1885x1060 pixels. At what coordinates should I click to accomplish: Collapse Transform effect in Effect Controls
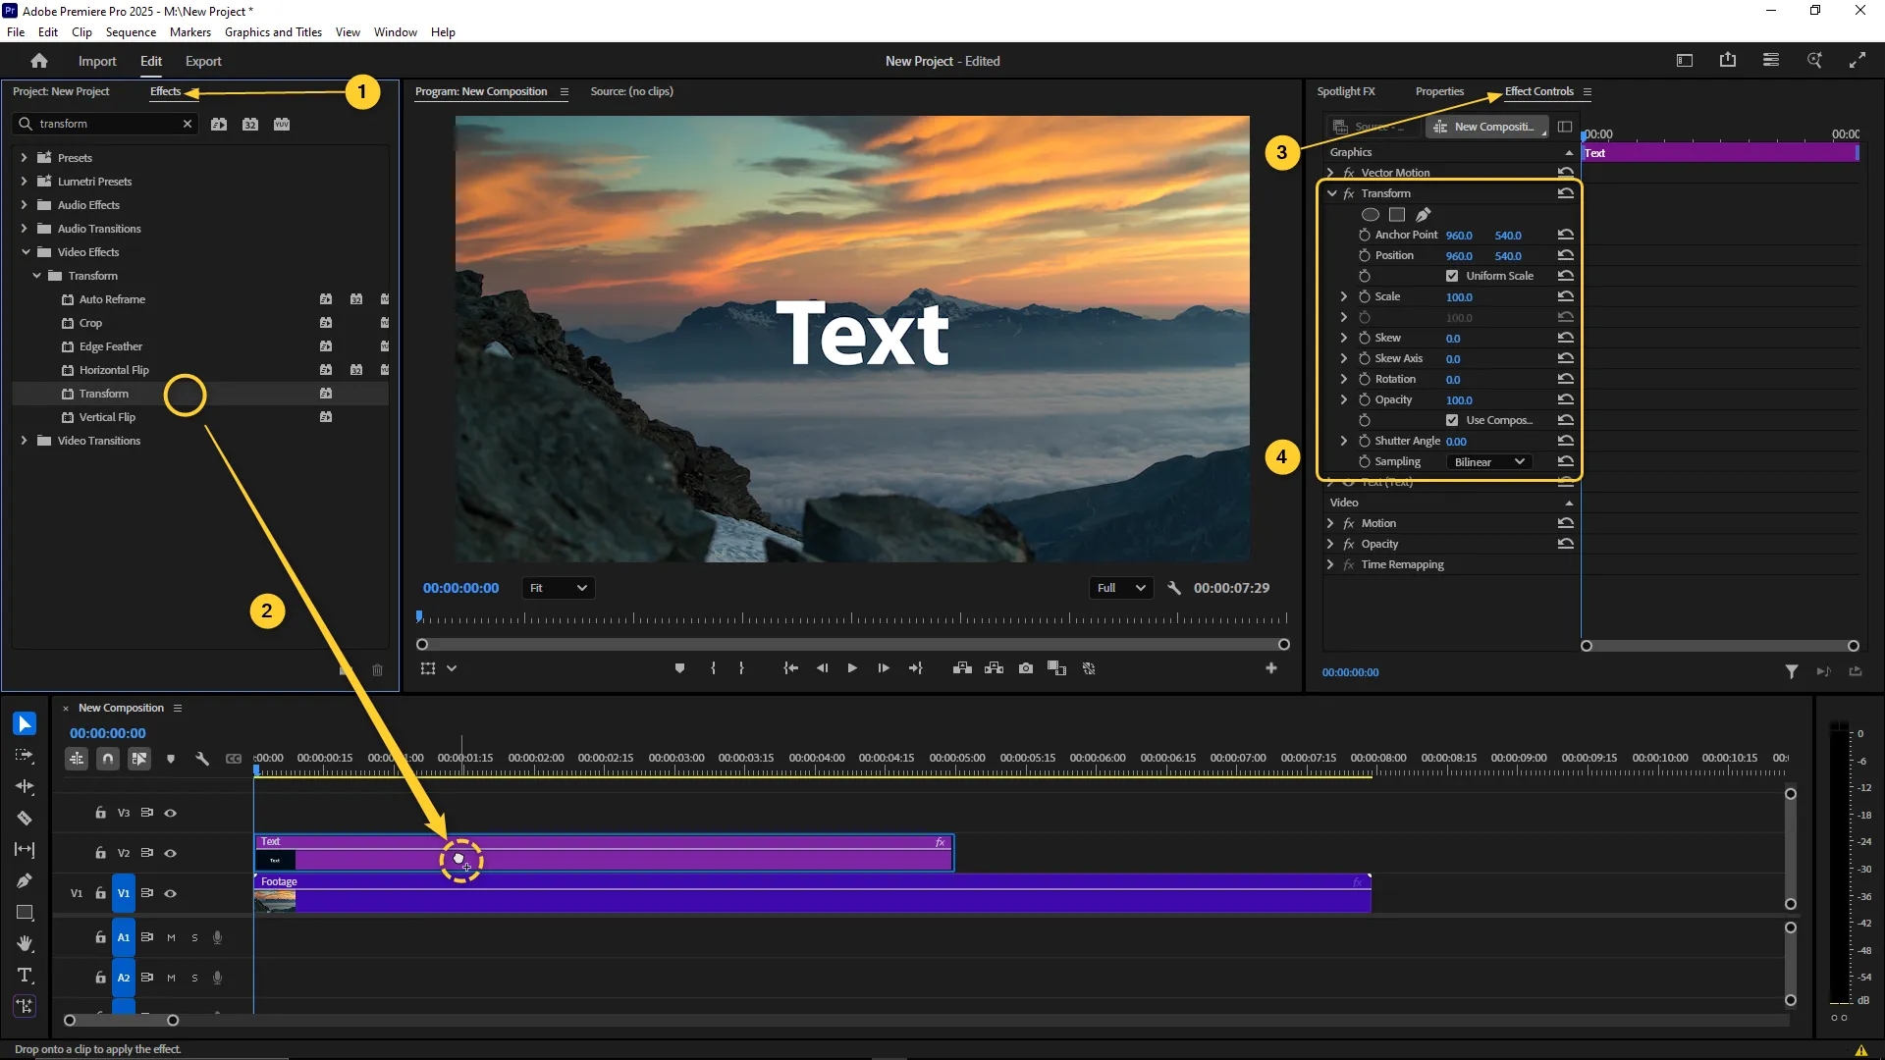[x=1332, y=193]
